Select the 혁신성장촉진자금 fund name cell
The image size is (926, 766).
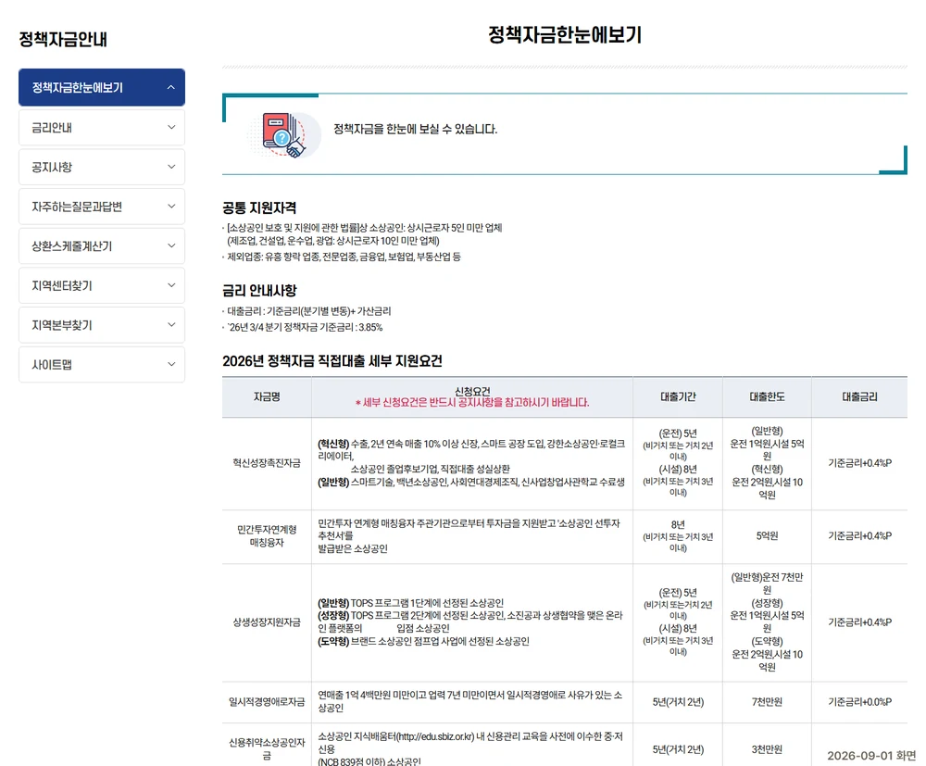click(267, 463)
